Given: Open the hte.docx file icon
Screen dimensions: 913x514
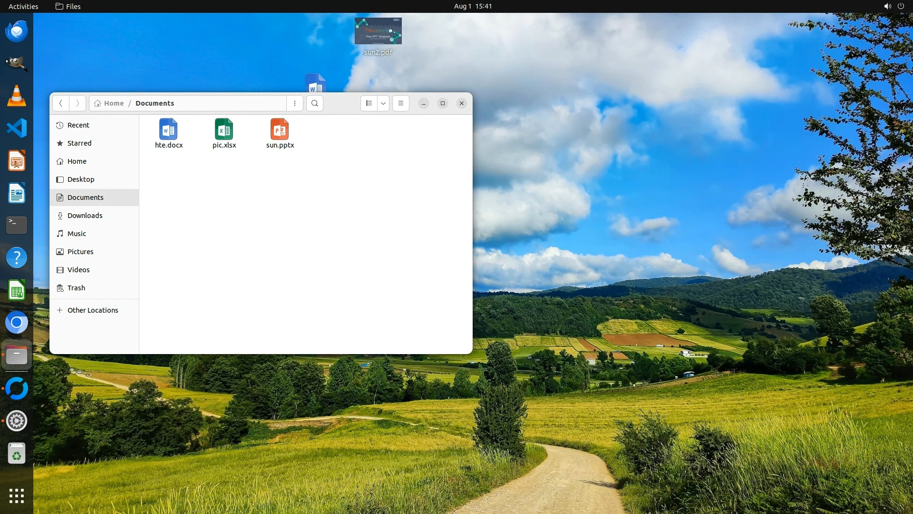Looking at the screenshot, I should coord(168,129).
